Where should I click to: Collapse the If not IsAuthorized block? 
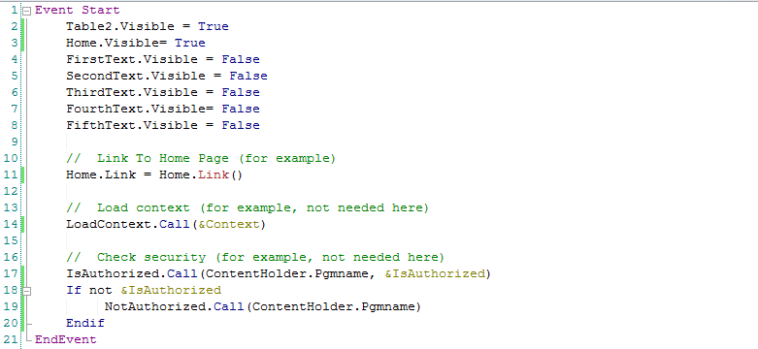(27, 291)
